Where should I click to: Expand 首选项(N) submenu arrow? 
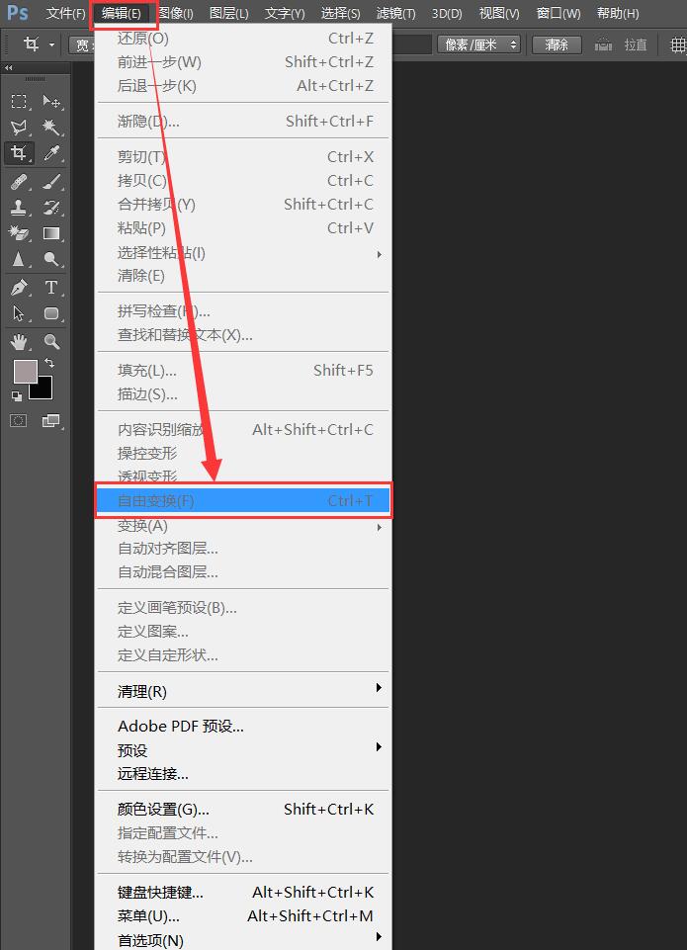[380, 937]
